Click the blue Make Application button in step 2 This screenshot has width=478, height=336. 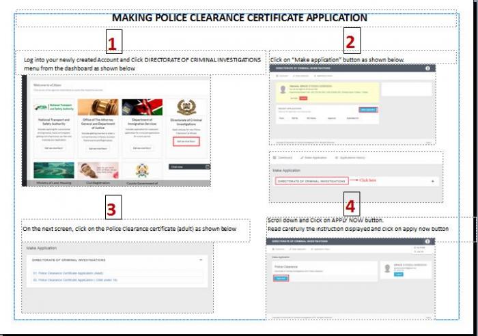tap(368, 110)
